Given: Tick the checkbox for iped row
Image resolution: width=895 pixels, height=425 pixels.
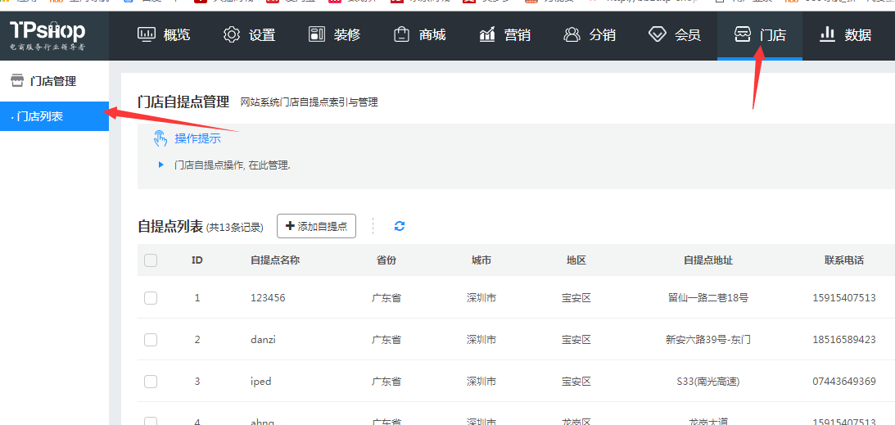Looking at the screenshot, I should 151,382.
